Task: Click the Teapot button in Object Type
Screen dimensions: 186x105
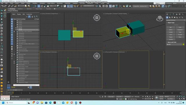Action: [171, 37]
